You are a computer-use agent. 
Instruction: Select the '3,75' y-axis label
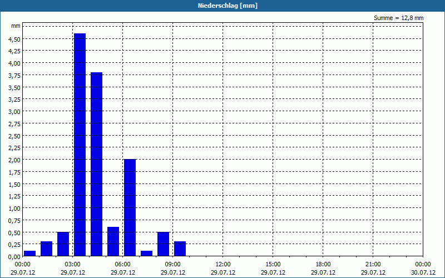coord(14,76)
